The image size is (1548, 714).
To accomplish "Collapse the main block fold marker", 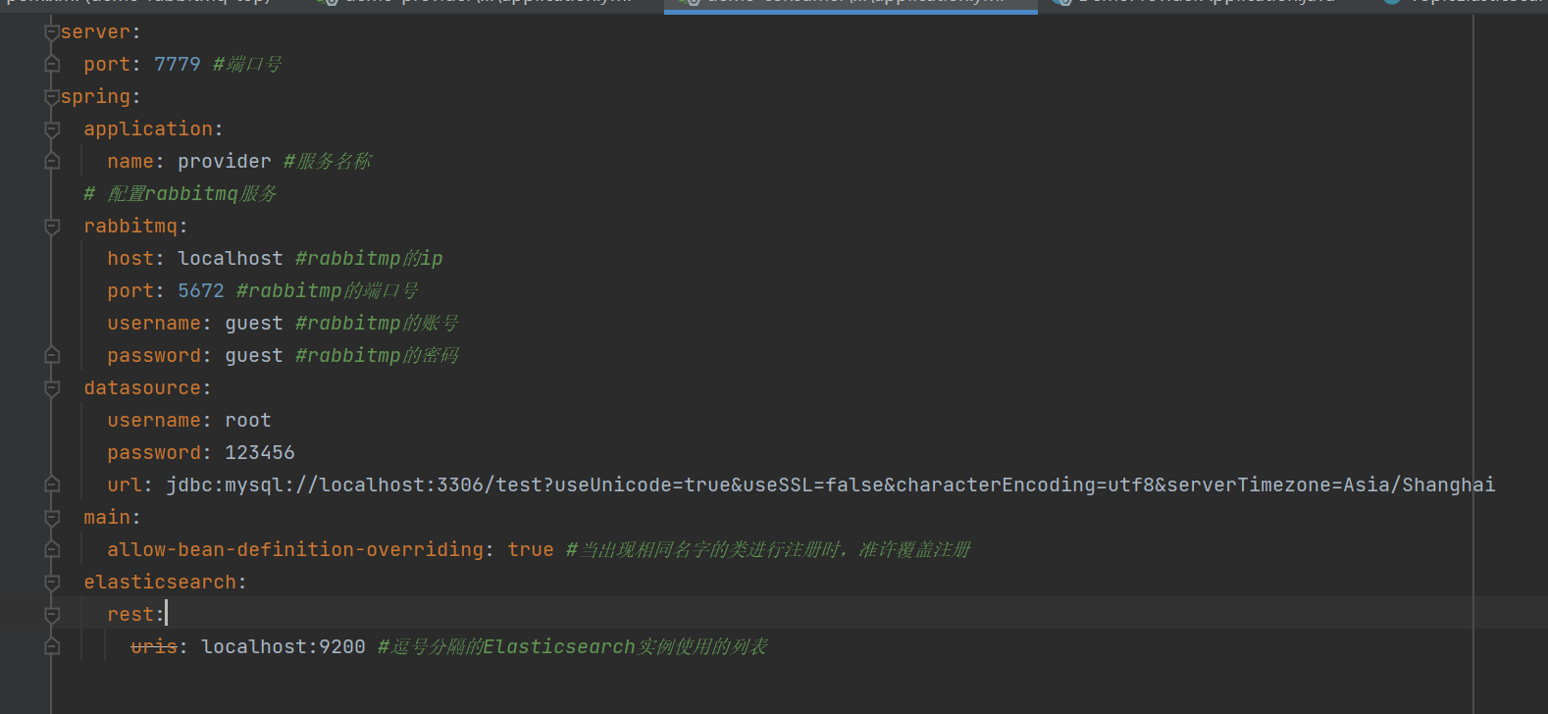I will pos(52,518).
